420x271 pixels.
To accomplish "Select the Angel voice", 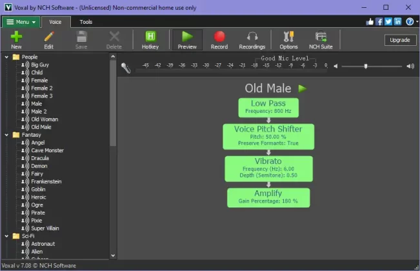I will (38, 143).
